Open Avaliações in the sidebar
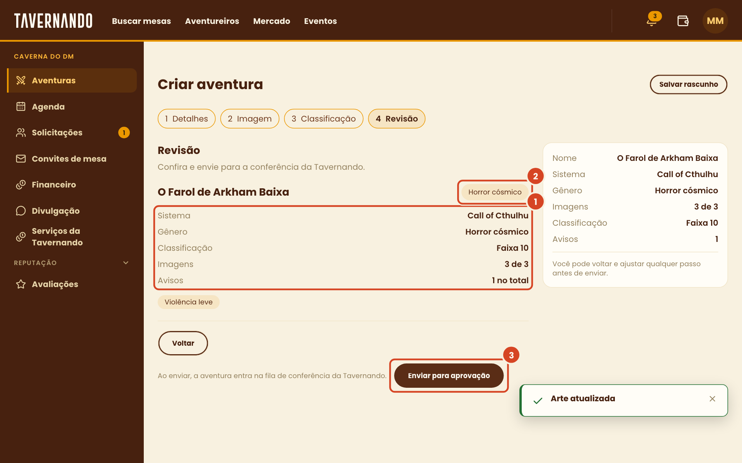Viewport: 742px width, 463px height. pyautogui.click(x=72, y=284)
